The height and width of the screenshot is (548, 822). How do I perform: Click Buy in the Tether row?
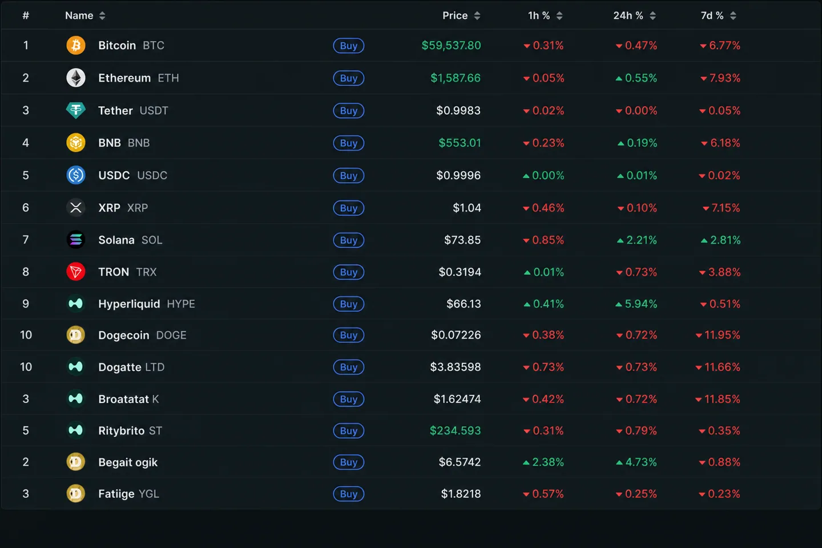349,111
